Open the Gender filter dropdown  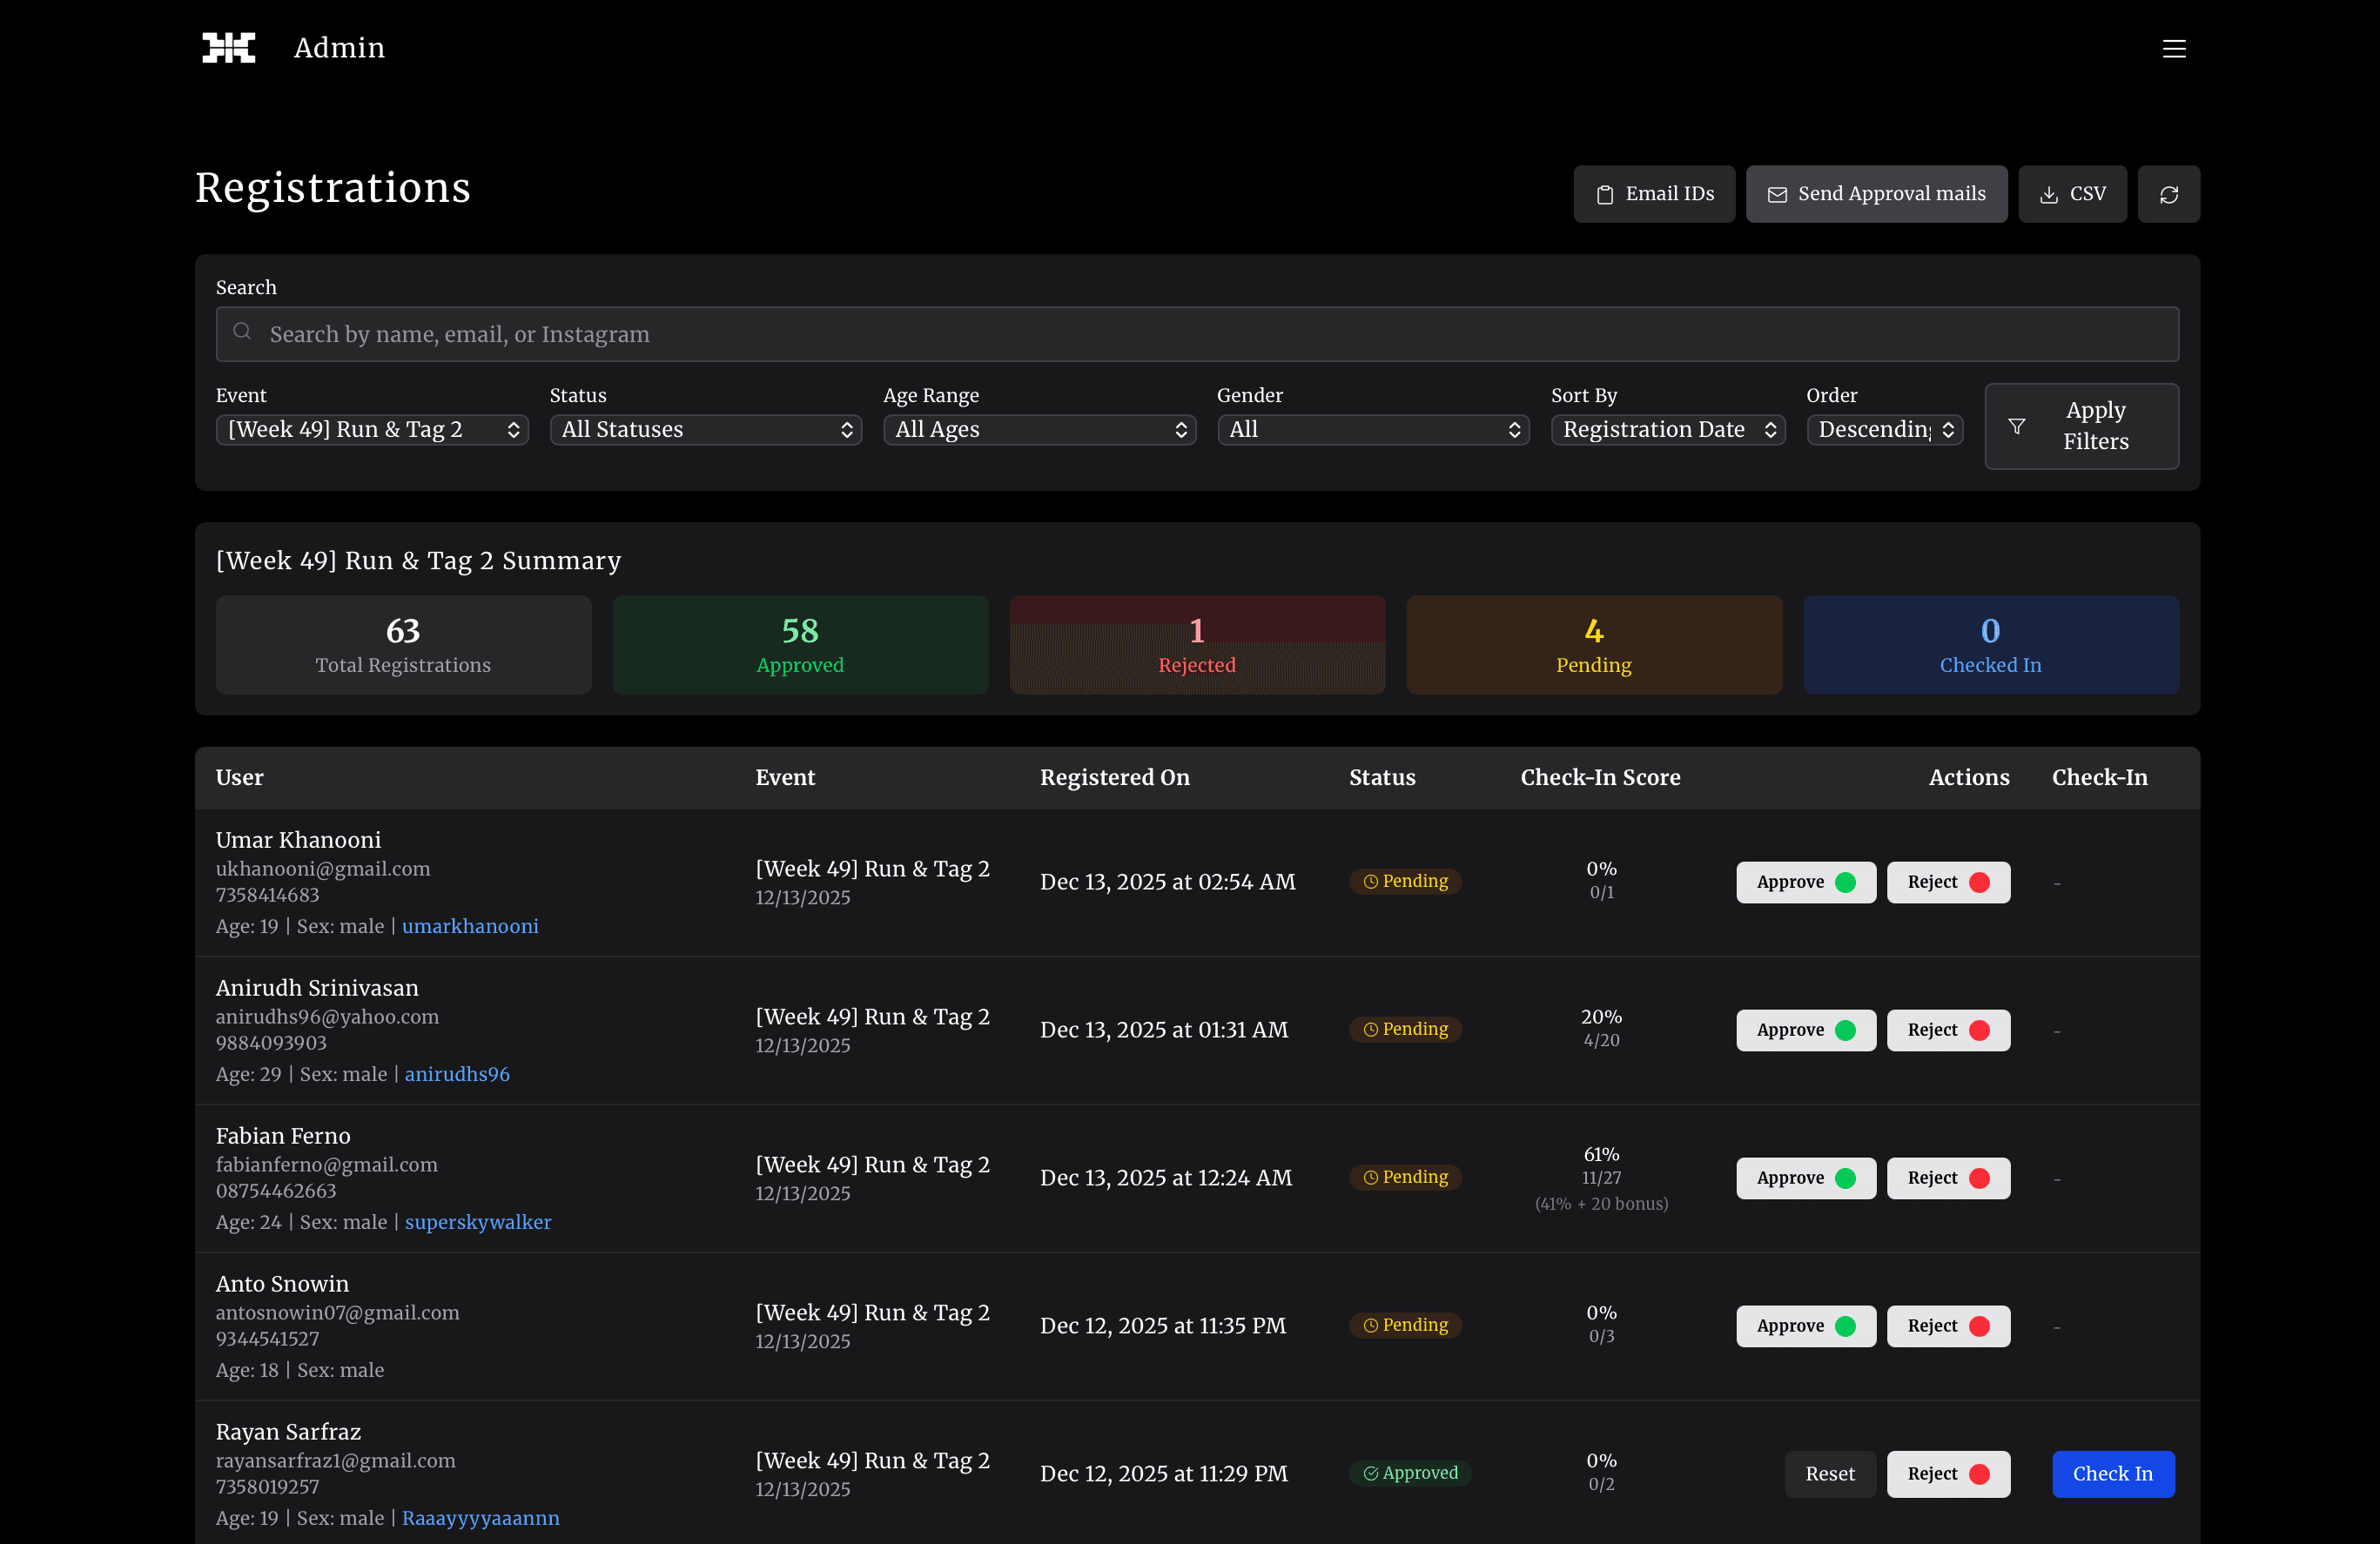tap(1373, 430)
